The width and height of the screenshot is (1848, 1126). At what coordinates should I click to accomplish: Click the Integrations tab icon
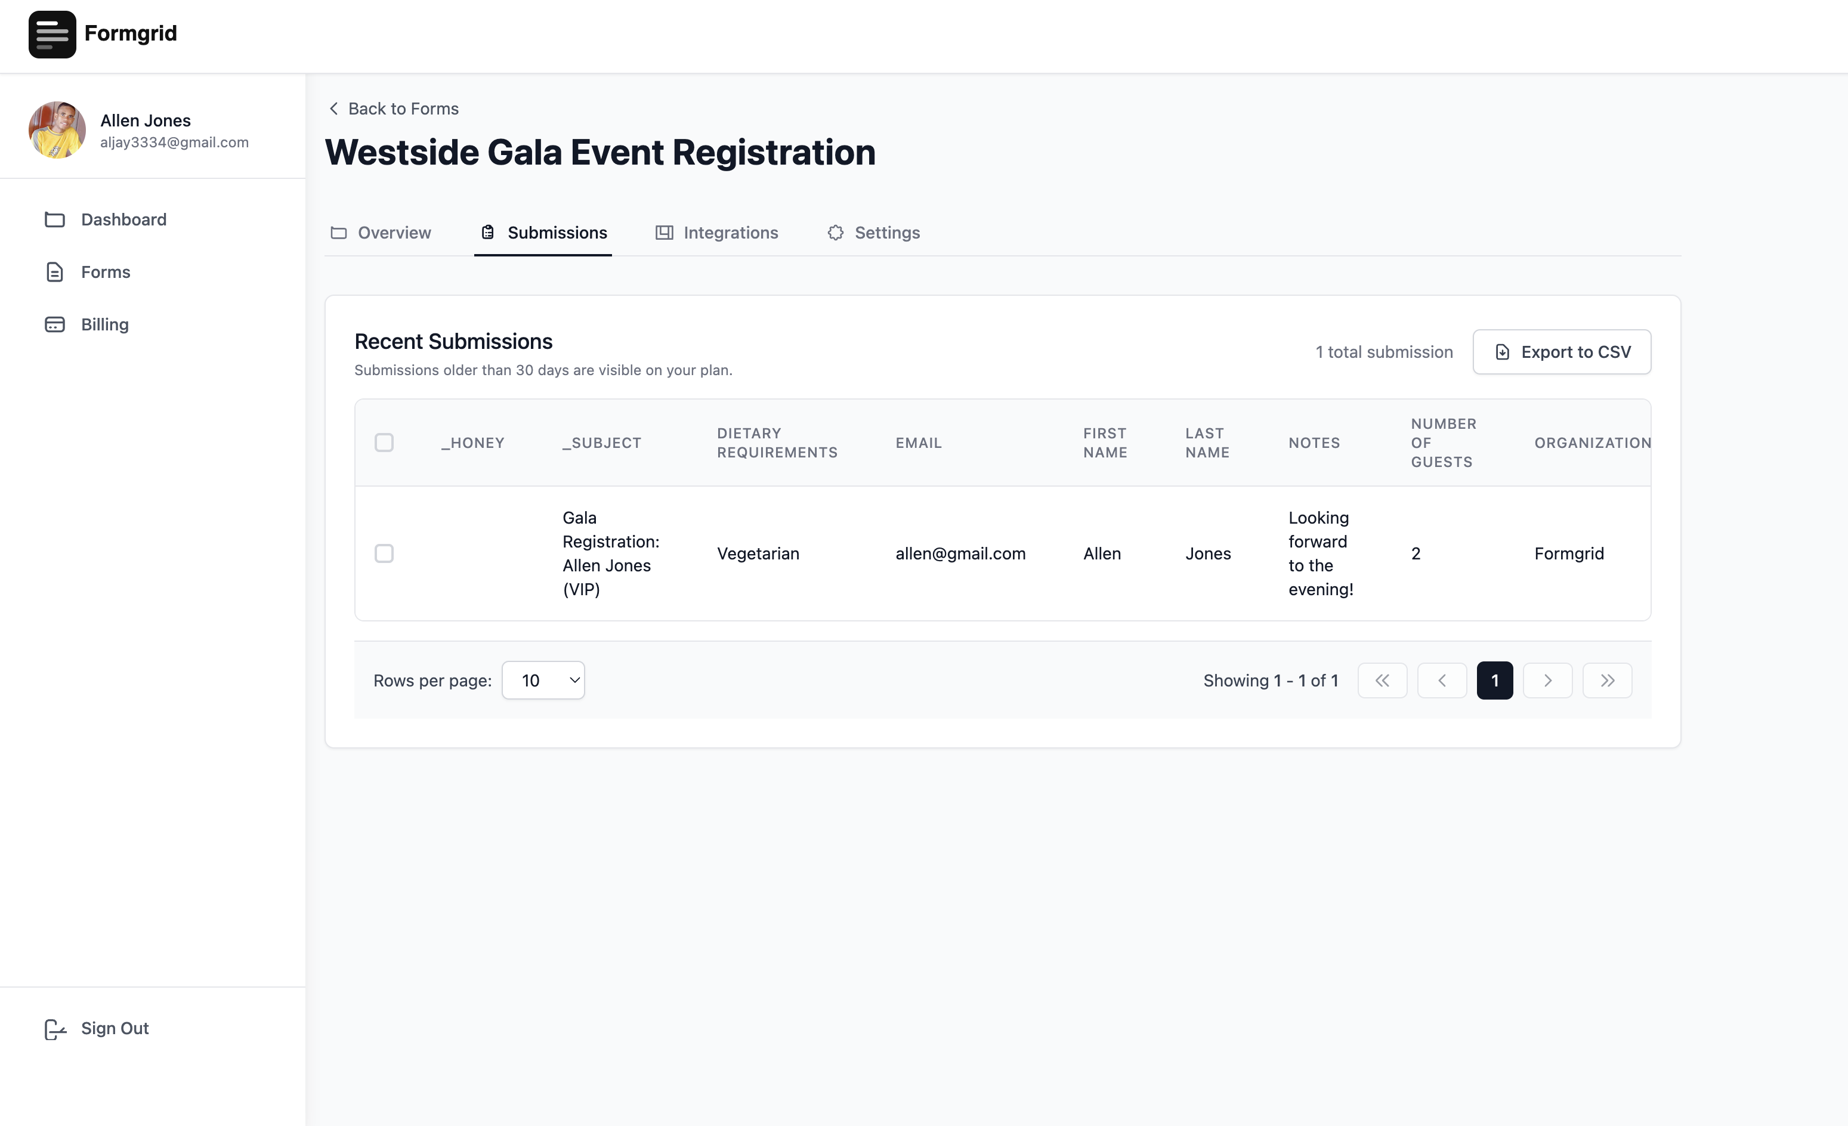(x=664, y=233)
